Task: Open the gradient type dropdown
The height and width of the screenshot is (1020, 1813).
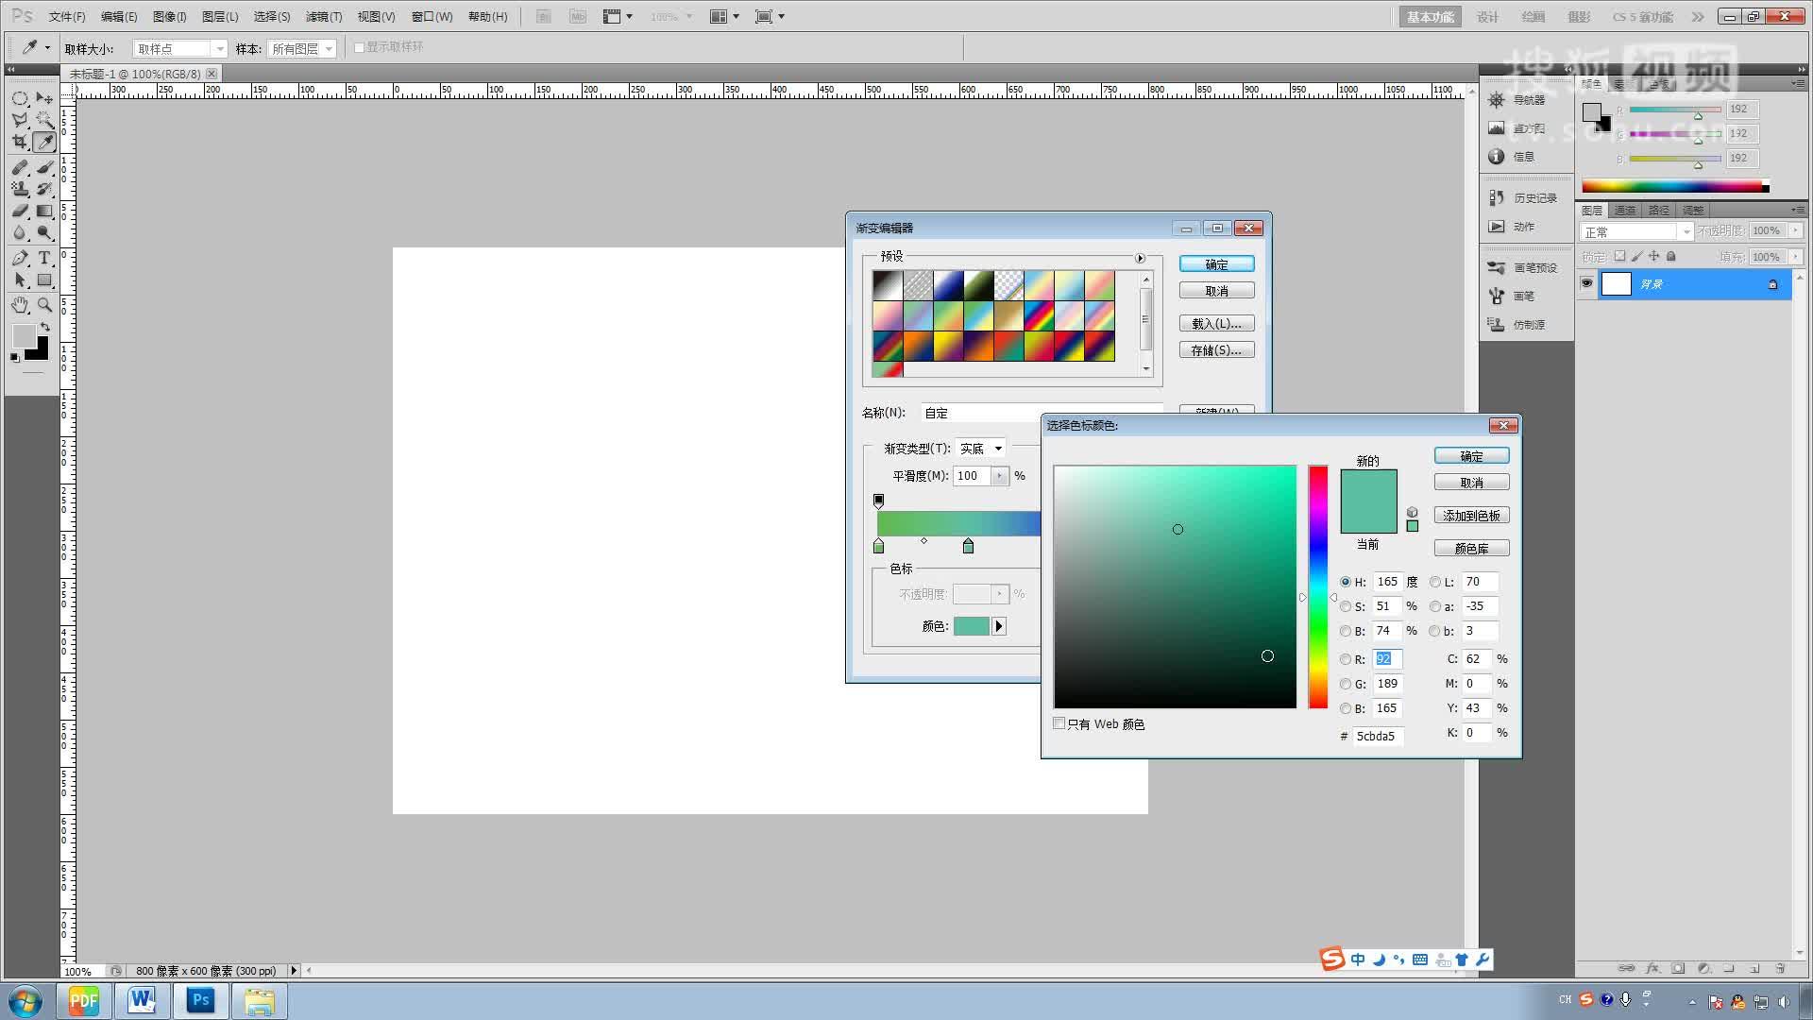Action: coord(981,449)
